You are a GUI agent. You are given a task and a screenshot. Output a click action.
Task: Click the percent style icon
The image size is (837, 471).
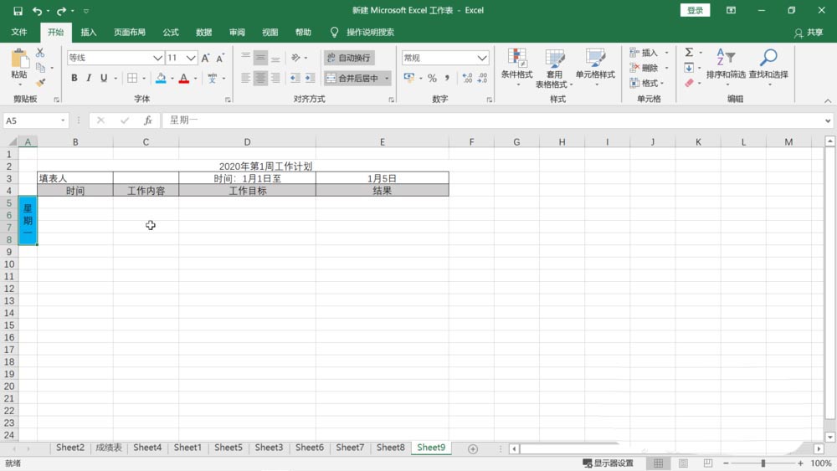click(432, 79)
